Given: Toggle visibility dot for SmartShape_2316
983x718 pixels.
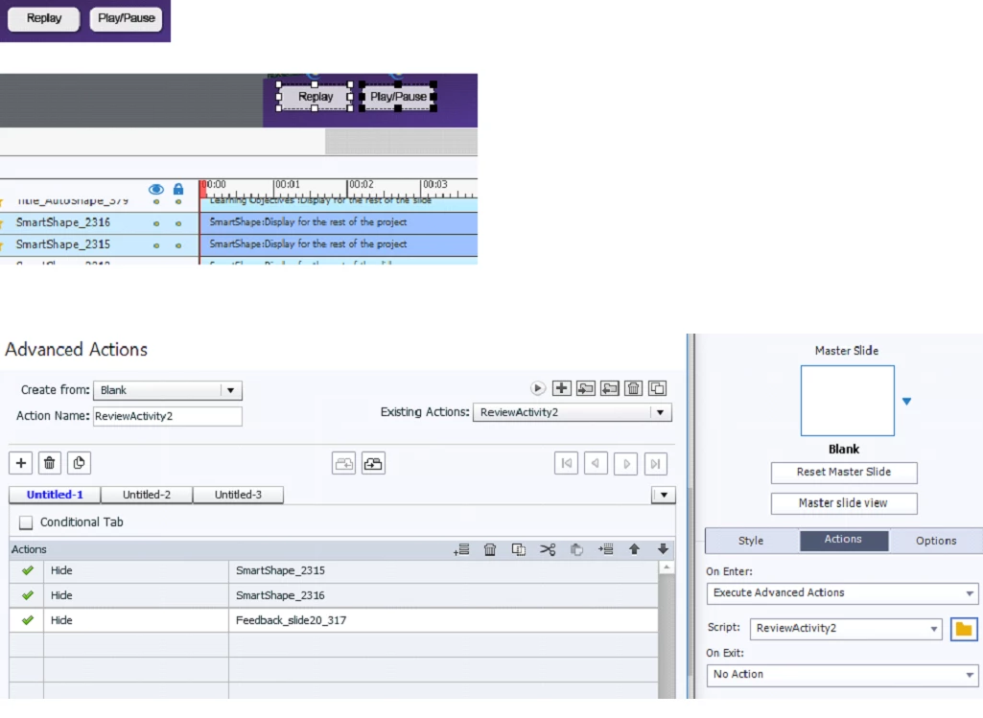Looking at the screenshot, I should click(x=156, y=223).
